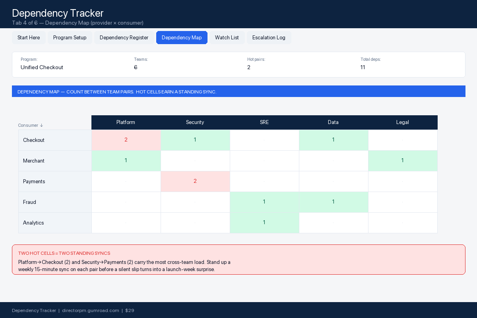Click the Merchant–Legal cell showing 1
477x318 pixels.
click(x=403, y=161)
